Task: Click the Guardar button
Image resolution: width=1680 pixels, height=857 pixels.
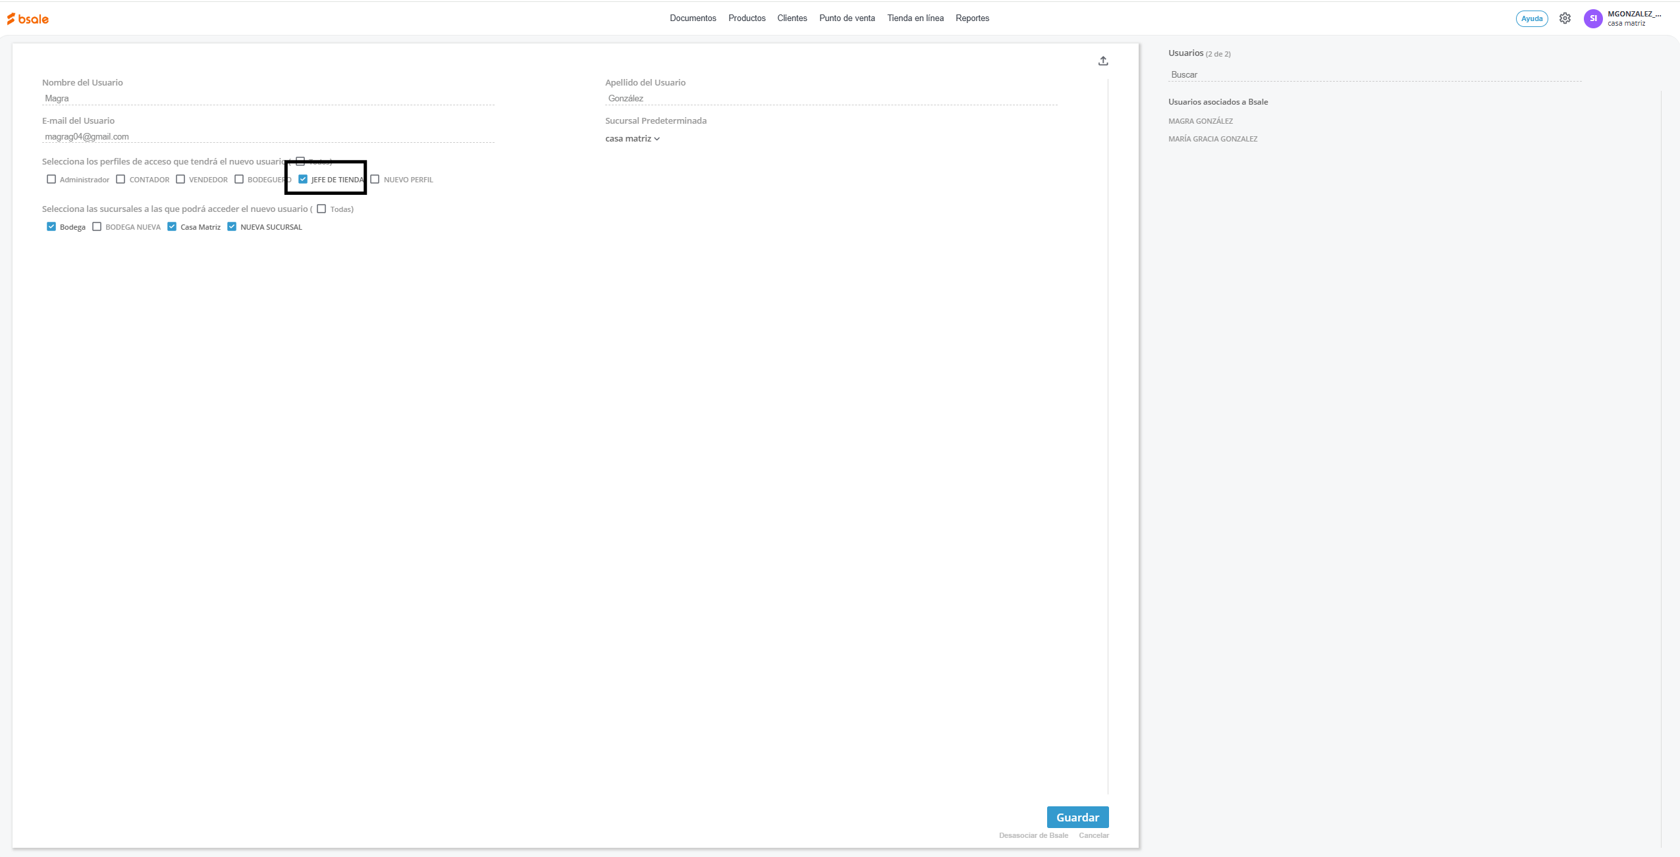Action: coord(1077,817)
